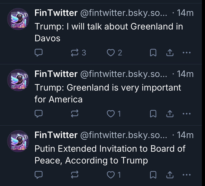Share the 'very important for America' post
The height and width of the screenshot is (186, 205).
169,113
